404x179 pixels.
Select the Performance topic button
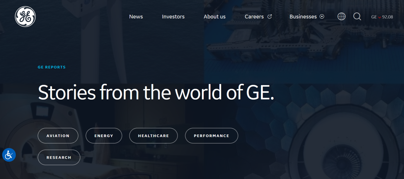[212, 136]
